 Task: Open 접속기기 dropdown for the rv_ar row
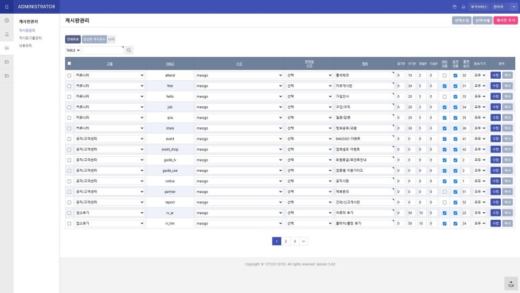point(480,213)
